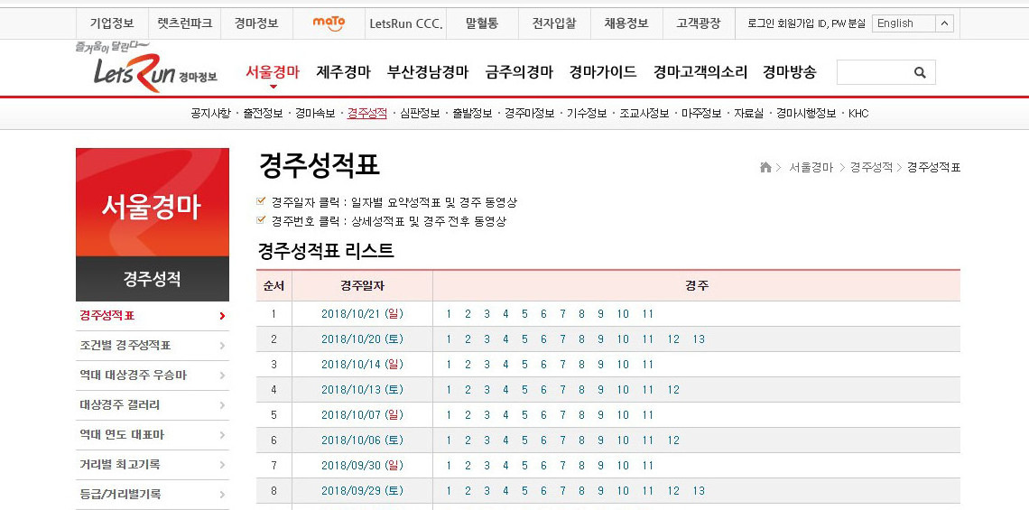1029x510 pixels.
Task: Click the search magnifier icon
Action: pyautogui.click(x=920, y=72)
